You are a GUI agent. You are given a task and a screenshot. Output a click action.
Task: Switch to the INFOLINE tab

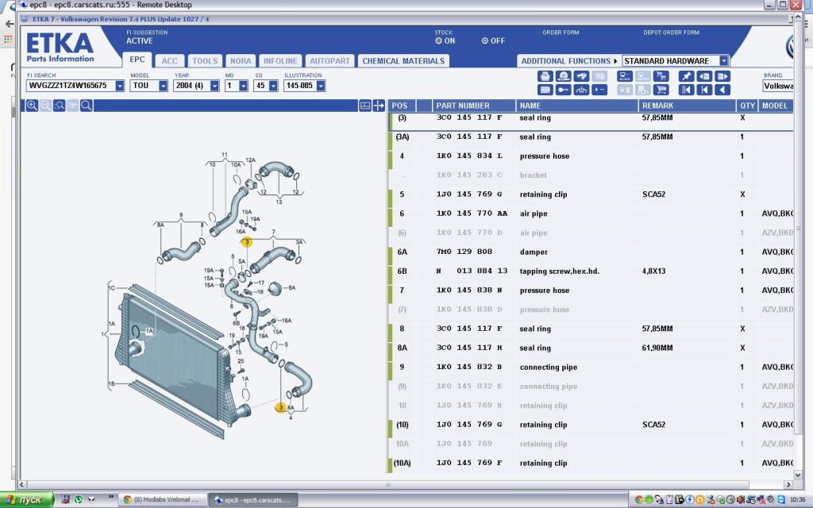click(x=280, y=61)
